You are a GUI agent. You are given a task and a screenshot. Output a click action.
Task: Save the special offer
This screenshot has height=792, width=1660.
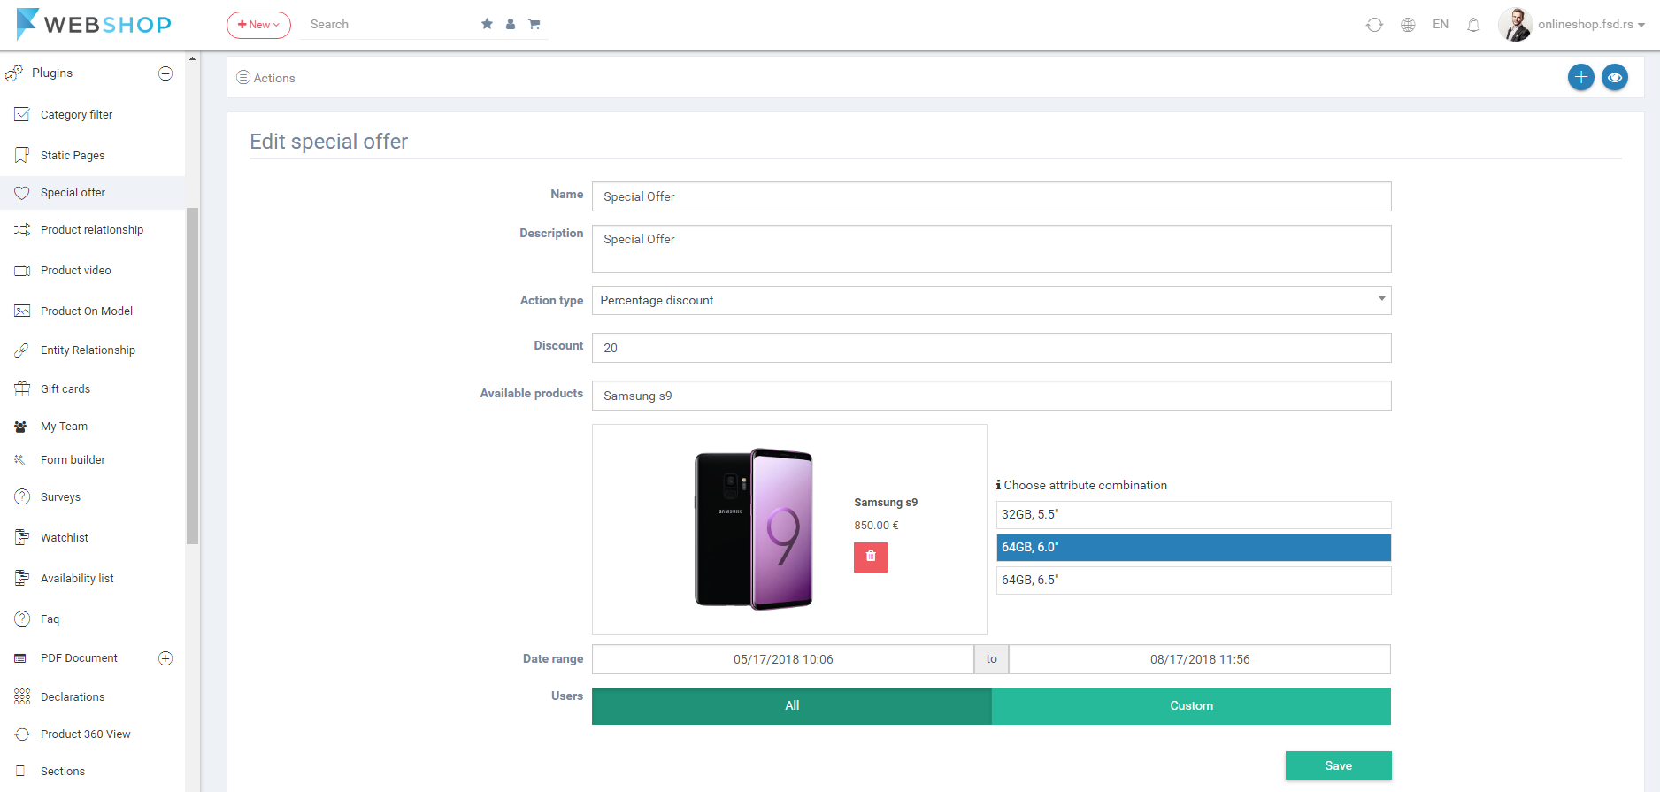(x=1338, y=765)
